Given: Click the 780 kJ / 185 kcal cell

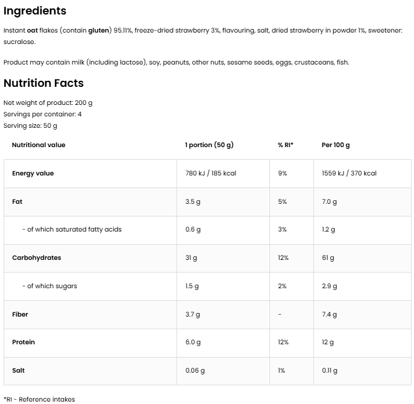Looking at the screenshot, I should click(211, 173).
